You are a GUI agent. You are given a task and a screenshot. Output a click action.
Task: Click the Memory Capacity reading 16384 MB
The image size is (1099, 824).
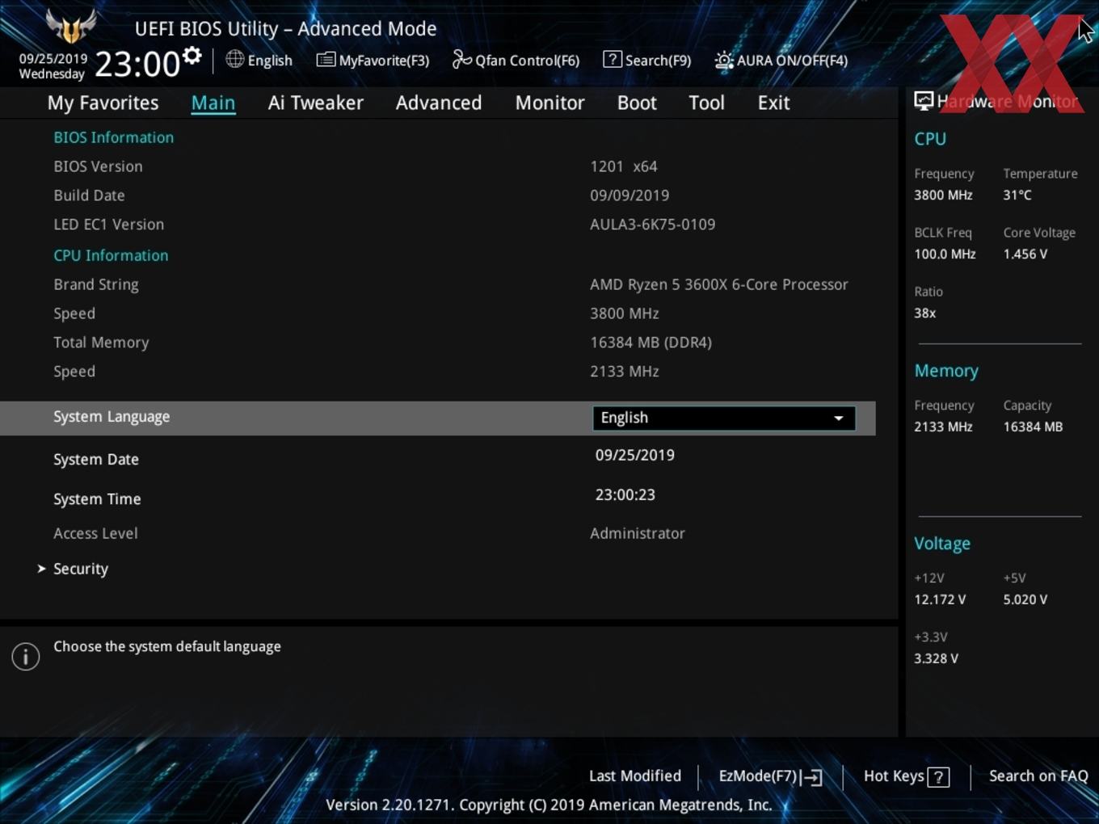(1033, 427)
